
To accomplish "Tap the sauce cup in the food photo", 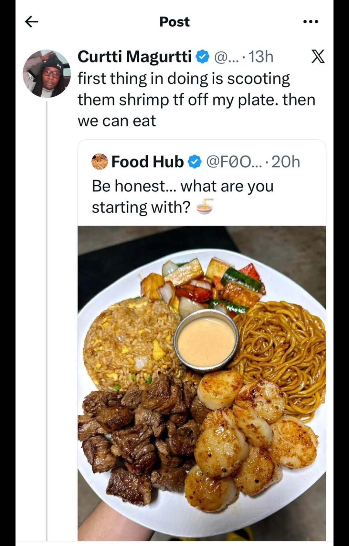I will 206,341.
